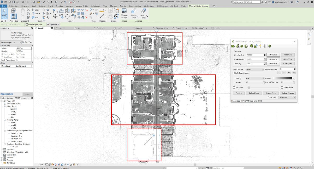Click the red Delete X icon in ribbon
This screenshot has height=169, width=314.
click(x=86, y=17)
